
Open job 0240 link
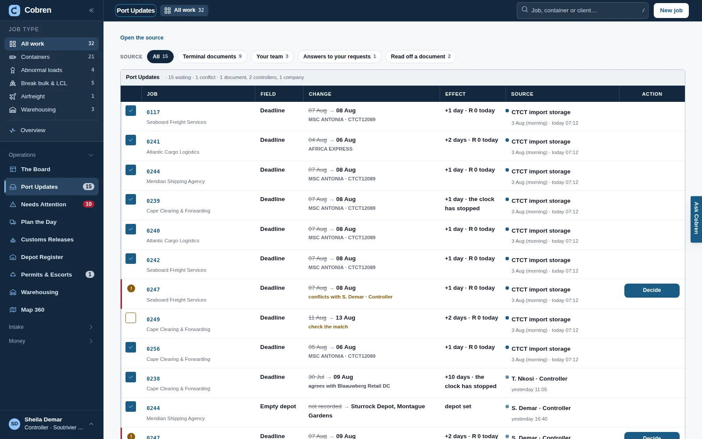pyautogui.click(x=153, y=231)
